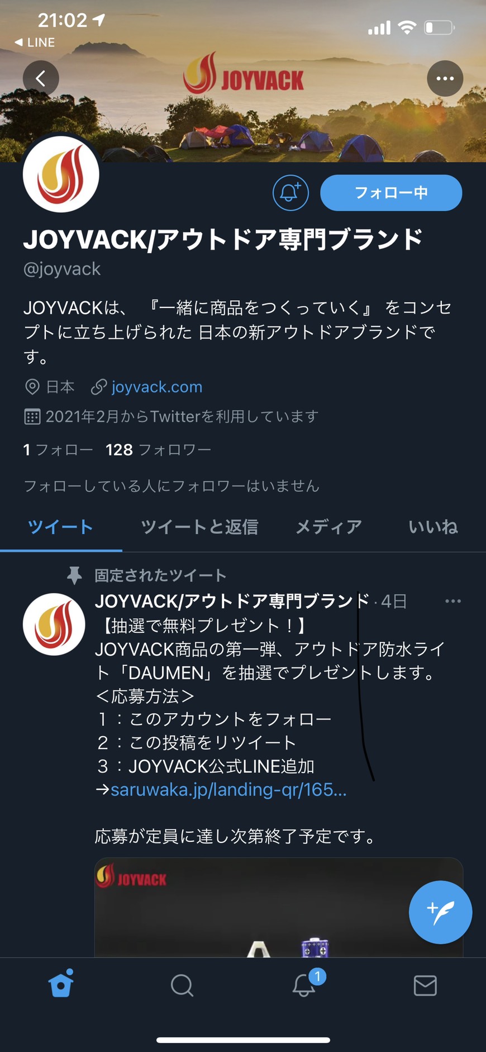Switch to the メディア tab

(328, 527)
